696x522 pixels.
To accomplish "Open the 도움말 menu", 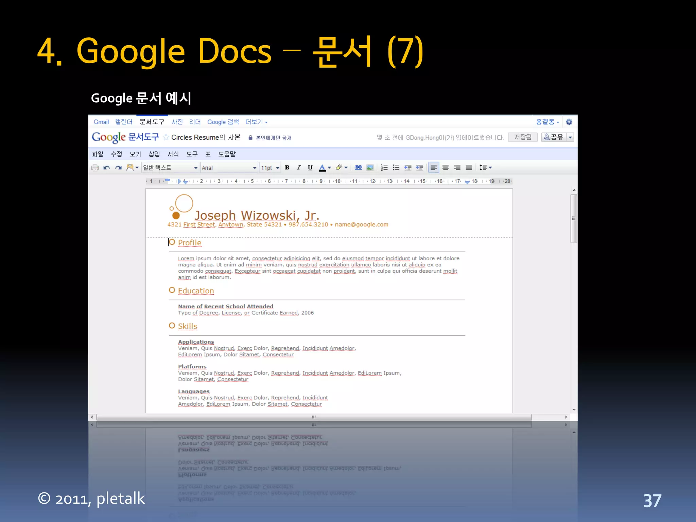I will pos(227,154).
